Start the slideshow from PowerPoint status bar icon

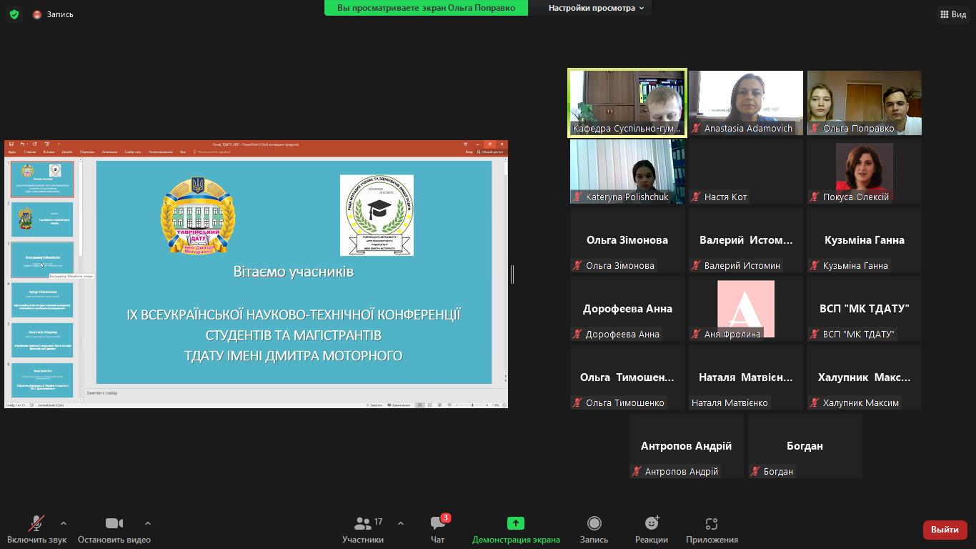(x=449, y=405)
